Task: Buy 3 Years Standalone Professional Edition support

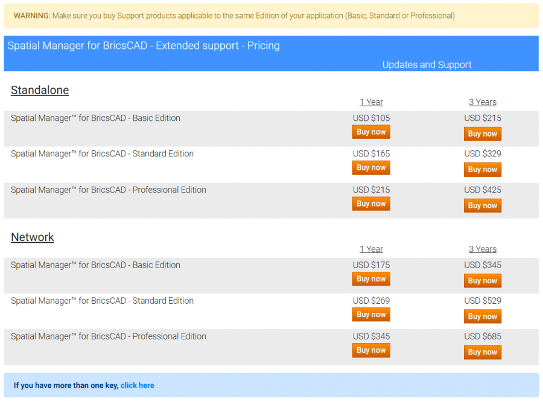Action: tap(482, 205)
